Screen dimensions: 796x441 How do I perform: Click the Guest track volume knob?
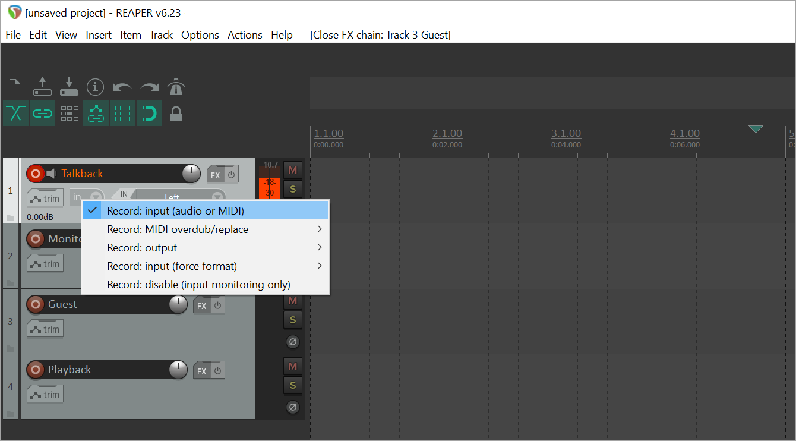point(178,305)
